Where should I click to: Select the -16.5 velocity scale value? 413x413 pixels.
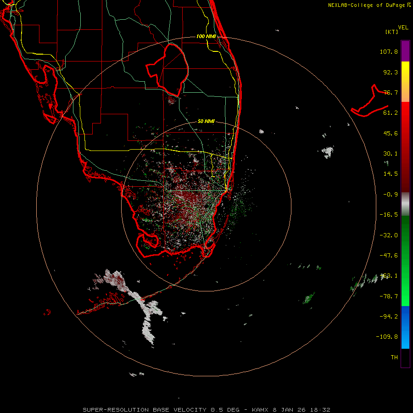[x=389, y=215]
